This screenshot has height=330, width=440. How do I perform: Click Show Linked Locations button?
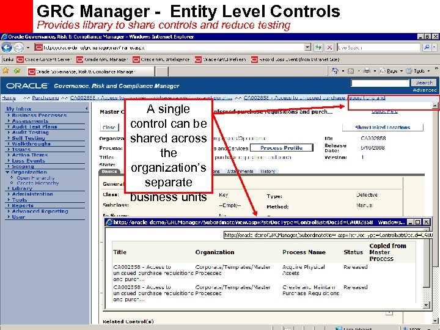383,127
